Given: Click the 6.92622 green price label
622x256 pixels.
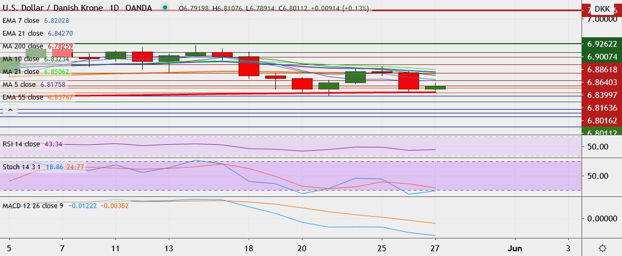Looking at the screenshot, I should 602,44.
